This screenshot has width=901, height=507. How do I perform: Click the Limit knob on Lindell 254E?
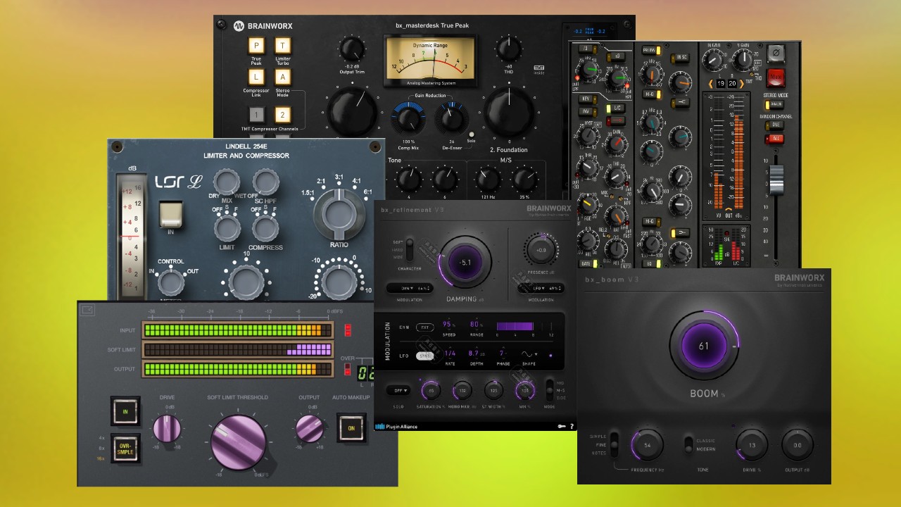227,229
